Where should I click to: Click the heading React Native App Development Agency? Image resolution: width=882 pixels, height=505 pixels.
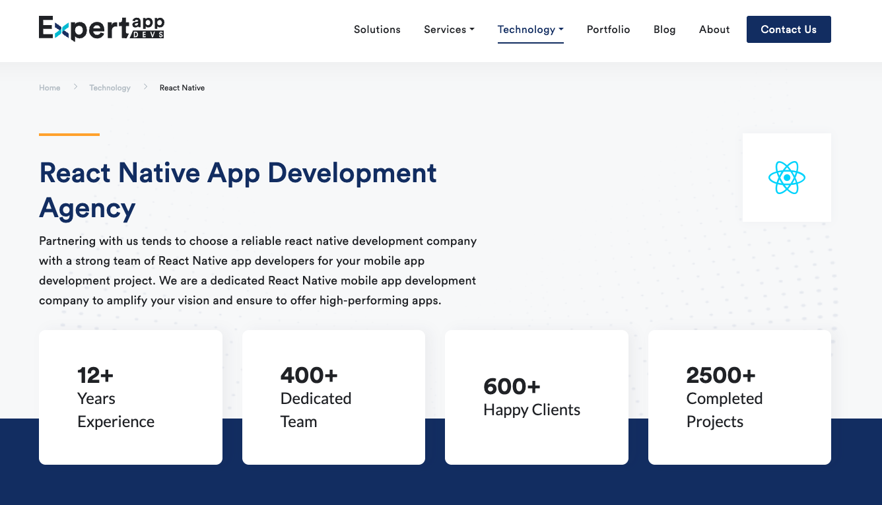click(238, 190)
